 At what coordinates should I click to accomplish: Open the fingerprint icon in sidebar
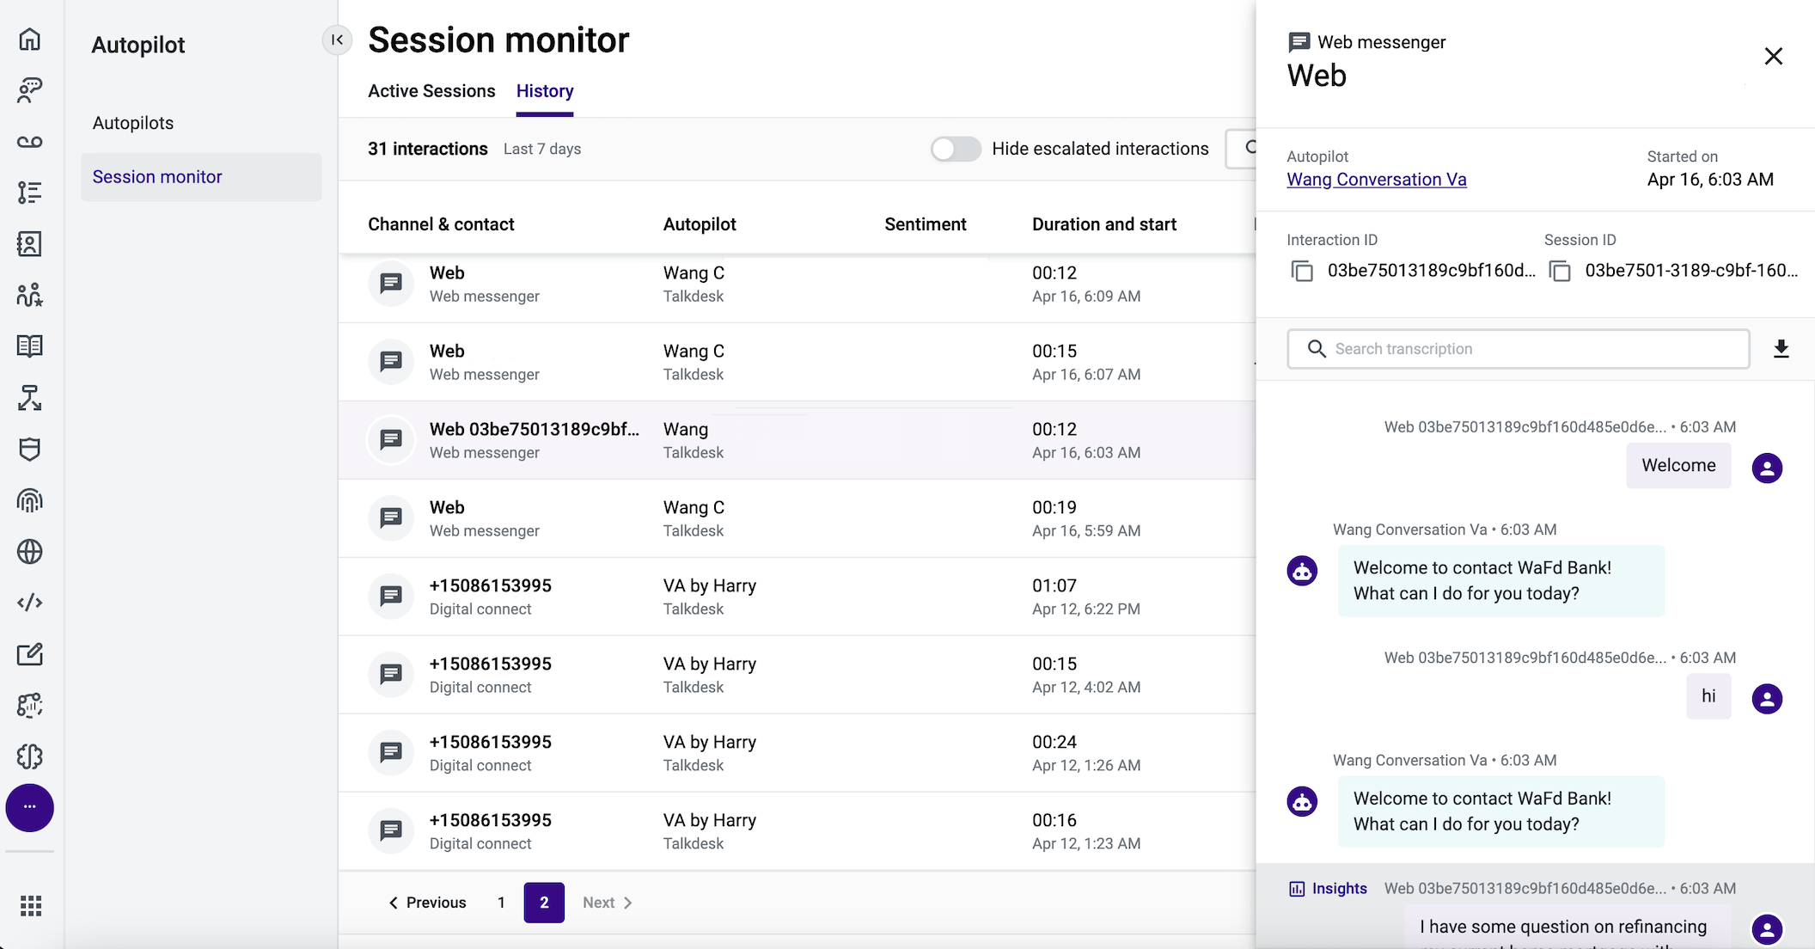(30, 499)
